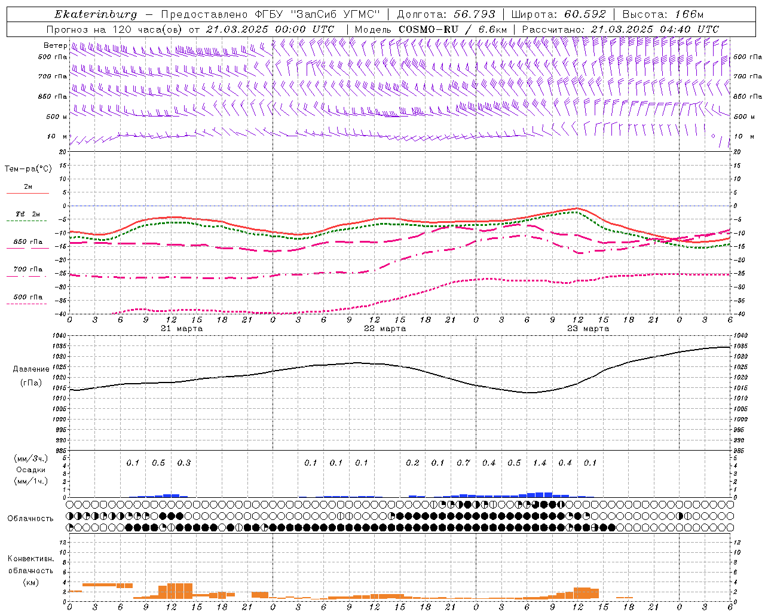
Task: Select the 1.4 precipitation value
Action: (540, 463)
